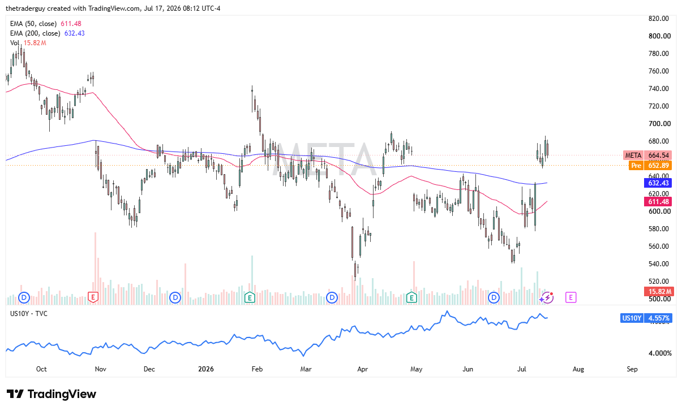Click the 700.00 price axis label
This screenshot has height=411, width=682.
(659, 124)
